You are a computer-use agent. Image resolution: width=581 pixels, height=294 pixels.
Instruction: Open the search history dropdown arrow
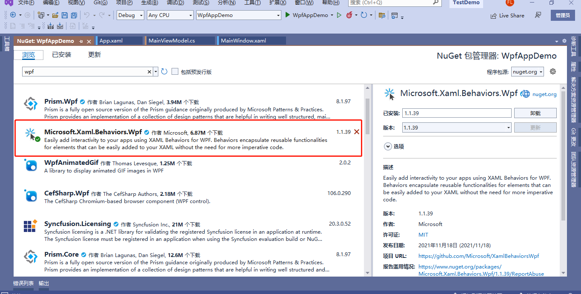point(156,72)
